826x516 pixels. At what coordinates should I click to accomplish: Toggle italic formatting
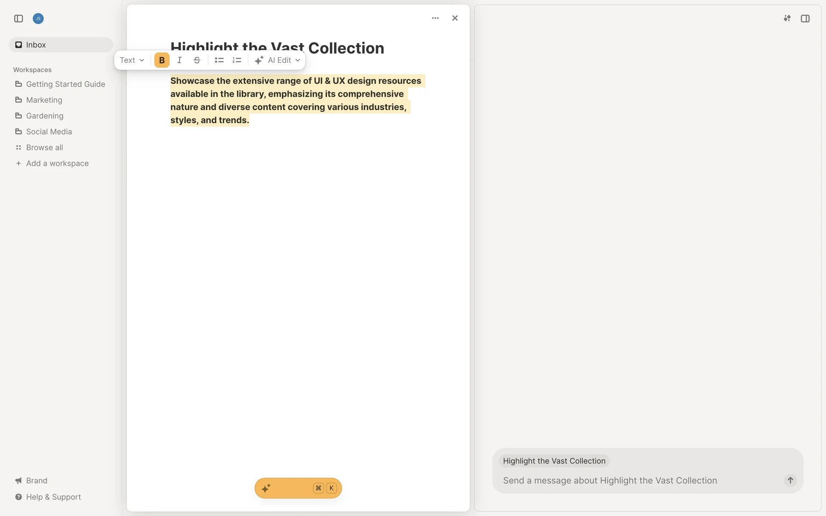click(179, 60)
